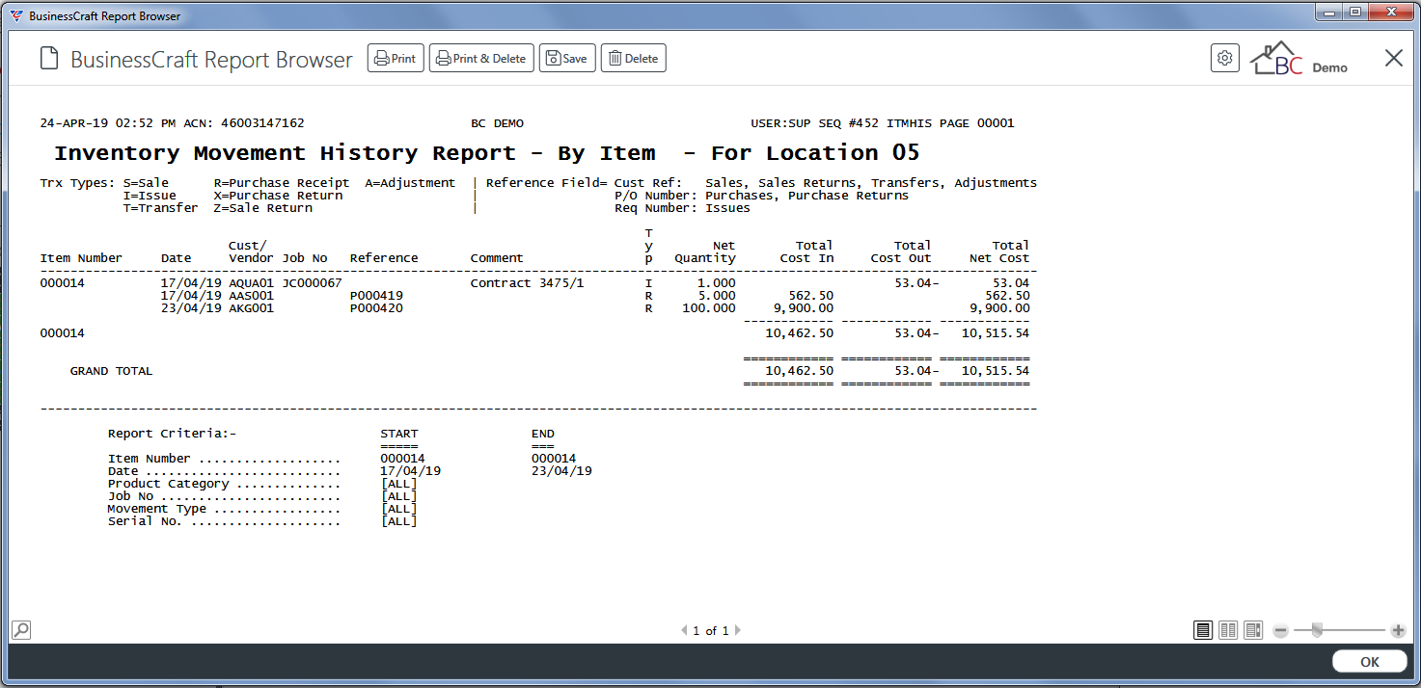Screen dimensions: 1421x688
Task: Click the '1 of 1' page indicator
Action: tap(711, 631)
